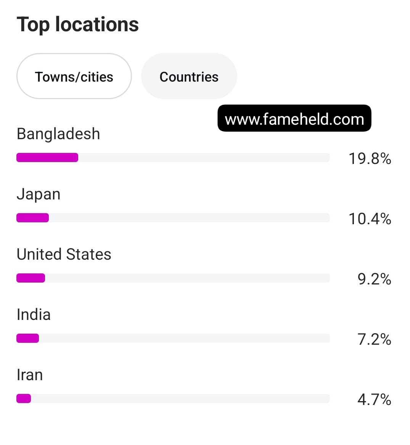Click the India progress bar
Viewport: 410px width, 445px height.
[173, 338]
